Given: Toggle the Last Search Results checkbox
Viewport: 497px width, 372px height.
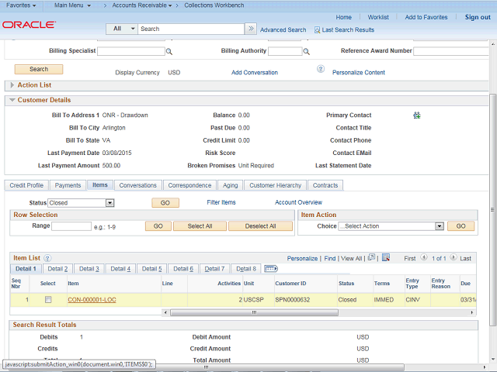Looking at the screenshot, I should pyautogui.click(x=317, y=30).
